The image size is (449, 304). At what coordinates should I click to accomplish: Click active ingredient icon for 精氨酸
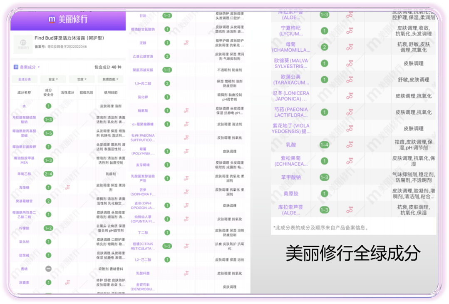[186, 111]
